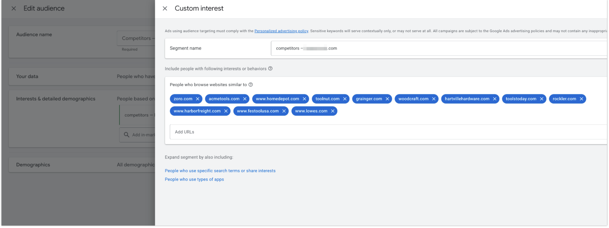Remove toolstoday.com chip
The width and height of the screenshot is (609, 228).
[542, 99]
